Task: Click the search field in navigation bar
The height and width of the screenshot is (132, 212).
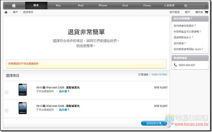Action: (x=194, y=6)
